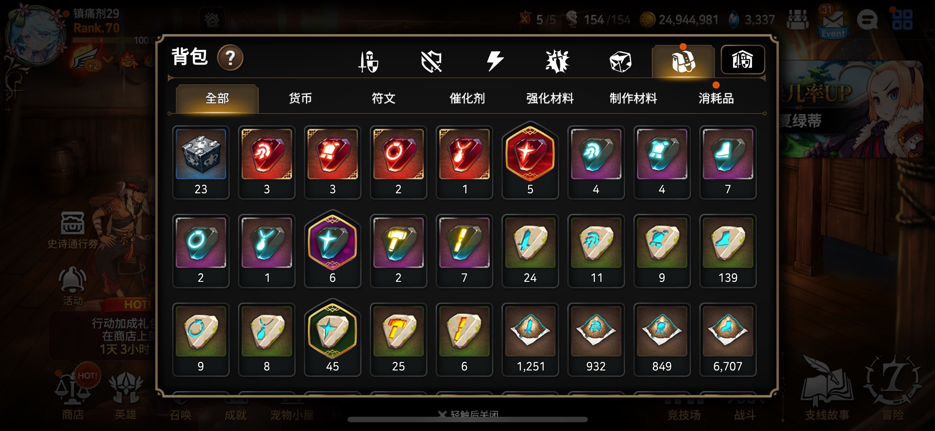Open the backpack help question mark

click(x=230, y=58)
